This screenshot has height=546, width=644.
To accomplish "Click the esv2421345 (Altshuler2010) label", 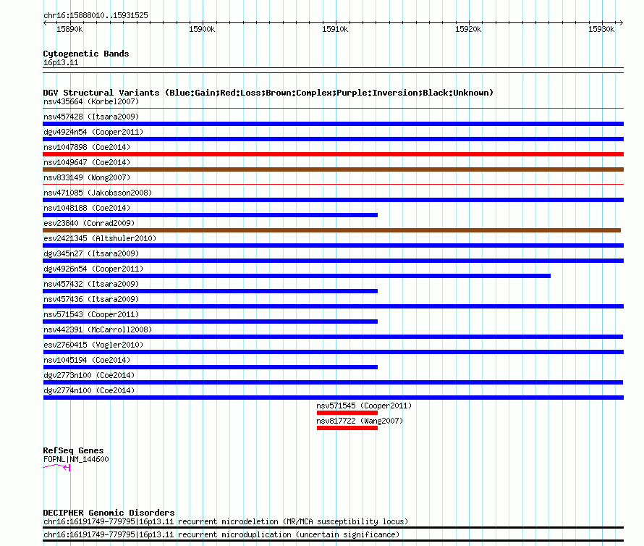I will click(100, 238).
